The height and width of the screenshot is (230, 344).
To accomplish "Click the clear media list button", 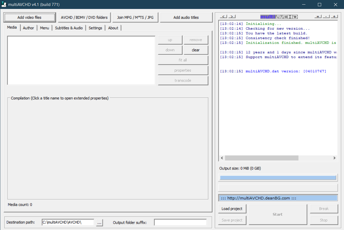I will point(196,50).
